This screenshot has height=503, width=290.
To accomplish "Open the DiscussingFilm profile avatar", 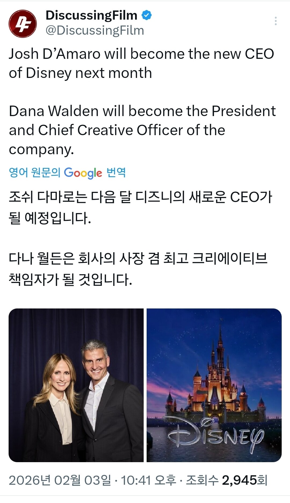I will [23, 24].
